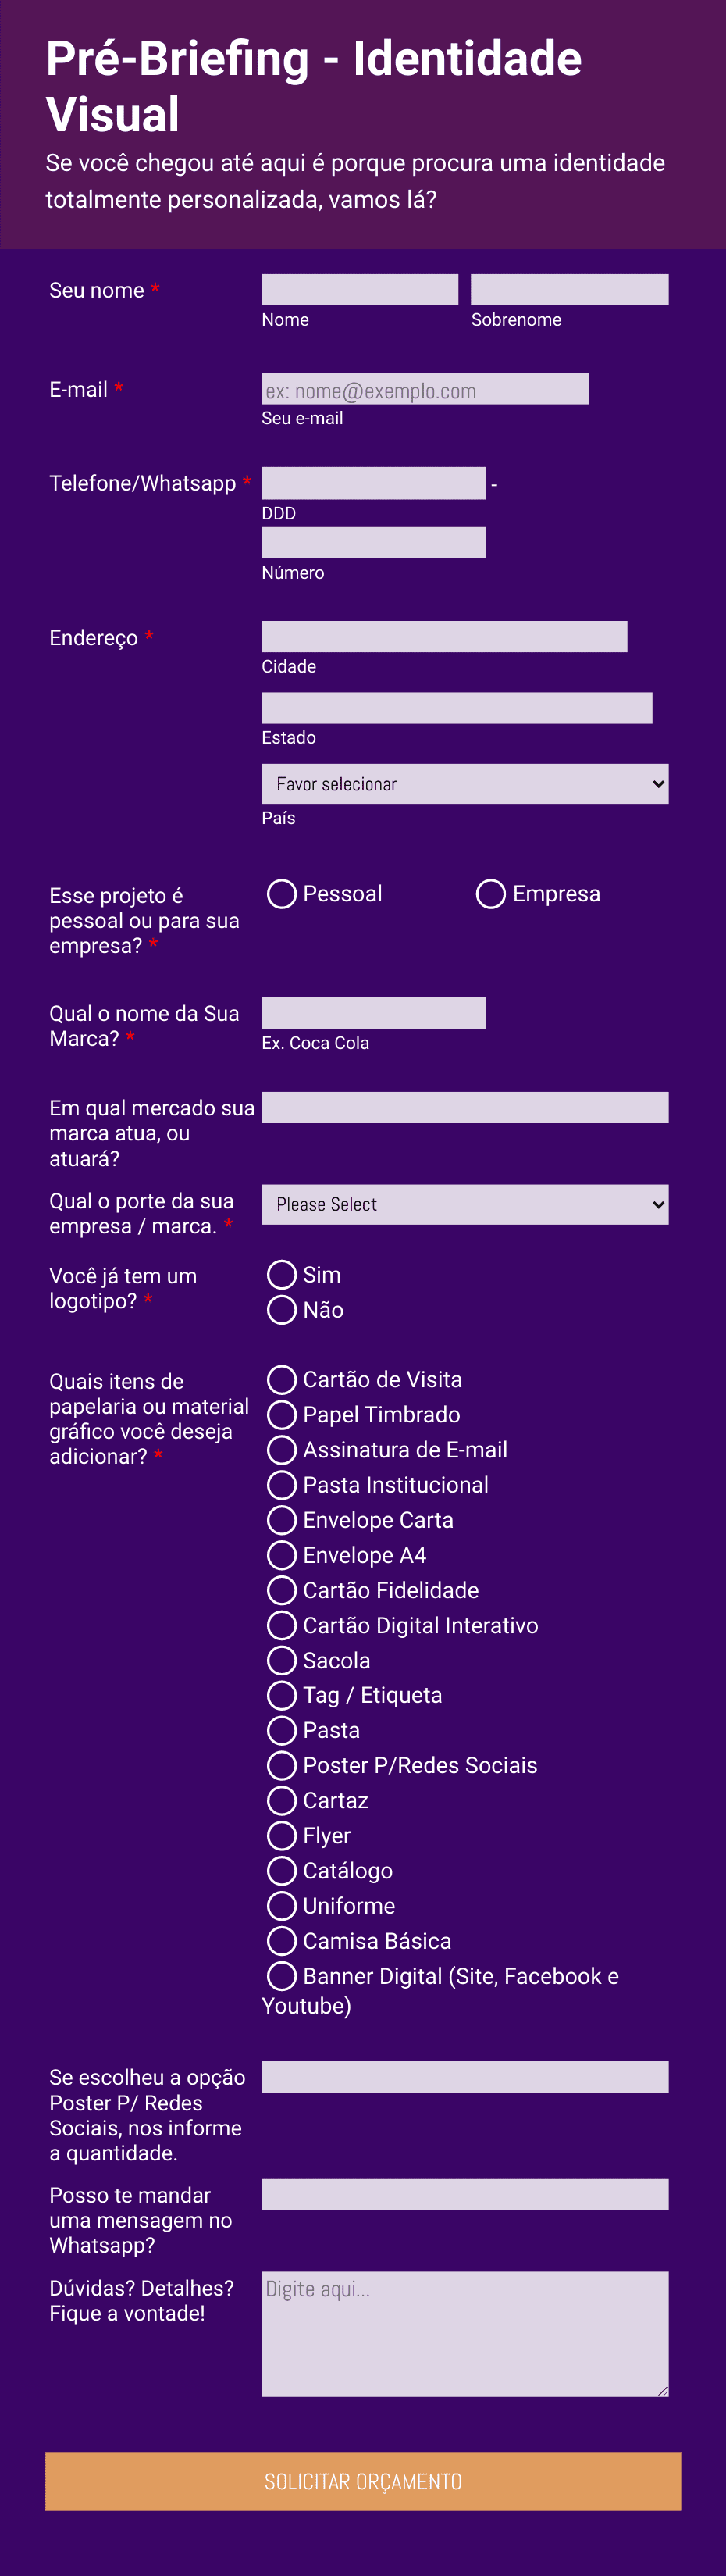Select the Pessoal radio option
The height and width of the screenshot is (2576, 726).
281,894
